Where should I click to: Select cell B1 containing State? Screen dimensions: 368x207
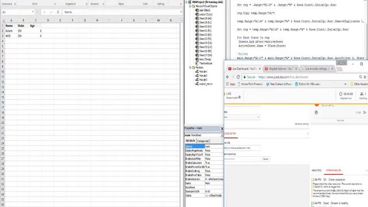coord(23,25)
